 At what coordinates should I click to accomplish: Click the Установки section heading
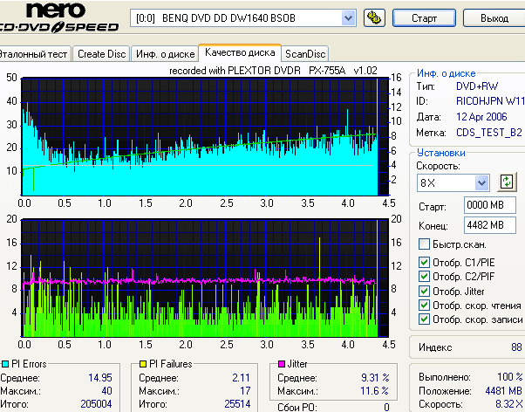(x=441, y=153)
